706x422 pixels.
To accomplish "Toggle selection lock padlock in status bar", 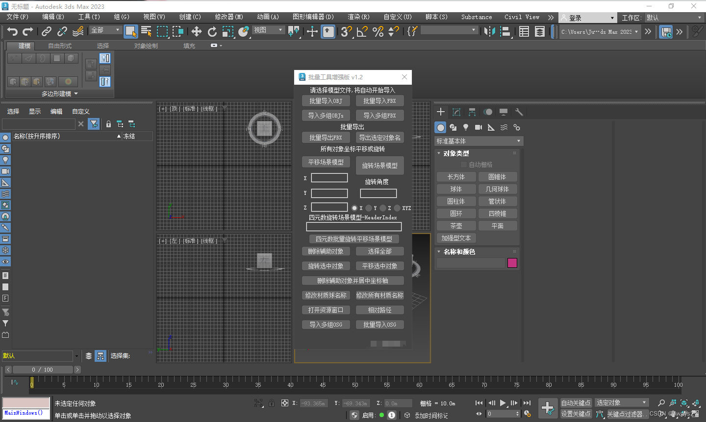I will click(x=272, y=403).
